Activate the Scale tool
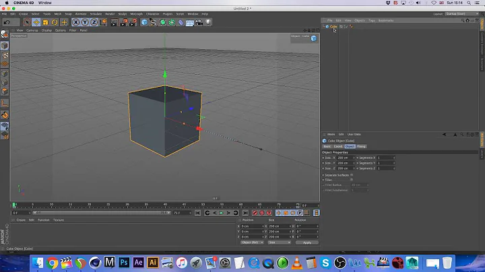 (46, 22)
